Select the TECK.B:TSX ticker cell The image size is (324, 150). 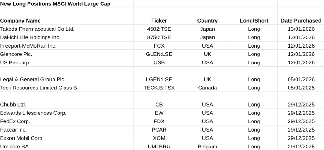tap(159, 88)
